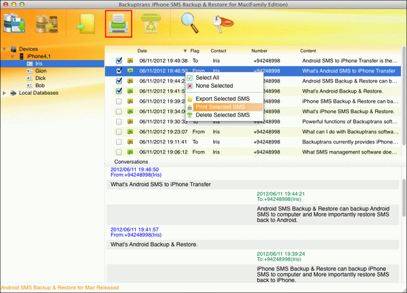Click the '2012/06/11 19:44:21' conversation timestamp
This screenshot has height=293, width=407.
(x=281, y=194)
